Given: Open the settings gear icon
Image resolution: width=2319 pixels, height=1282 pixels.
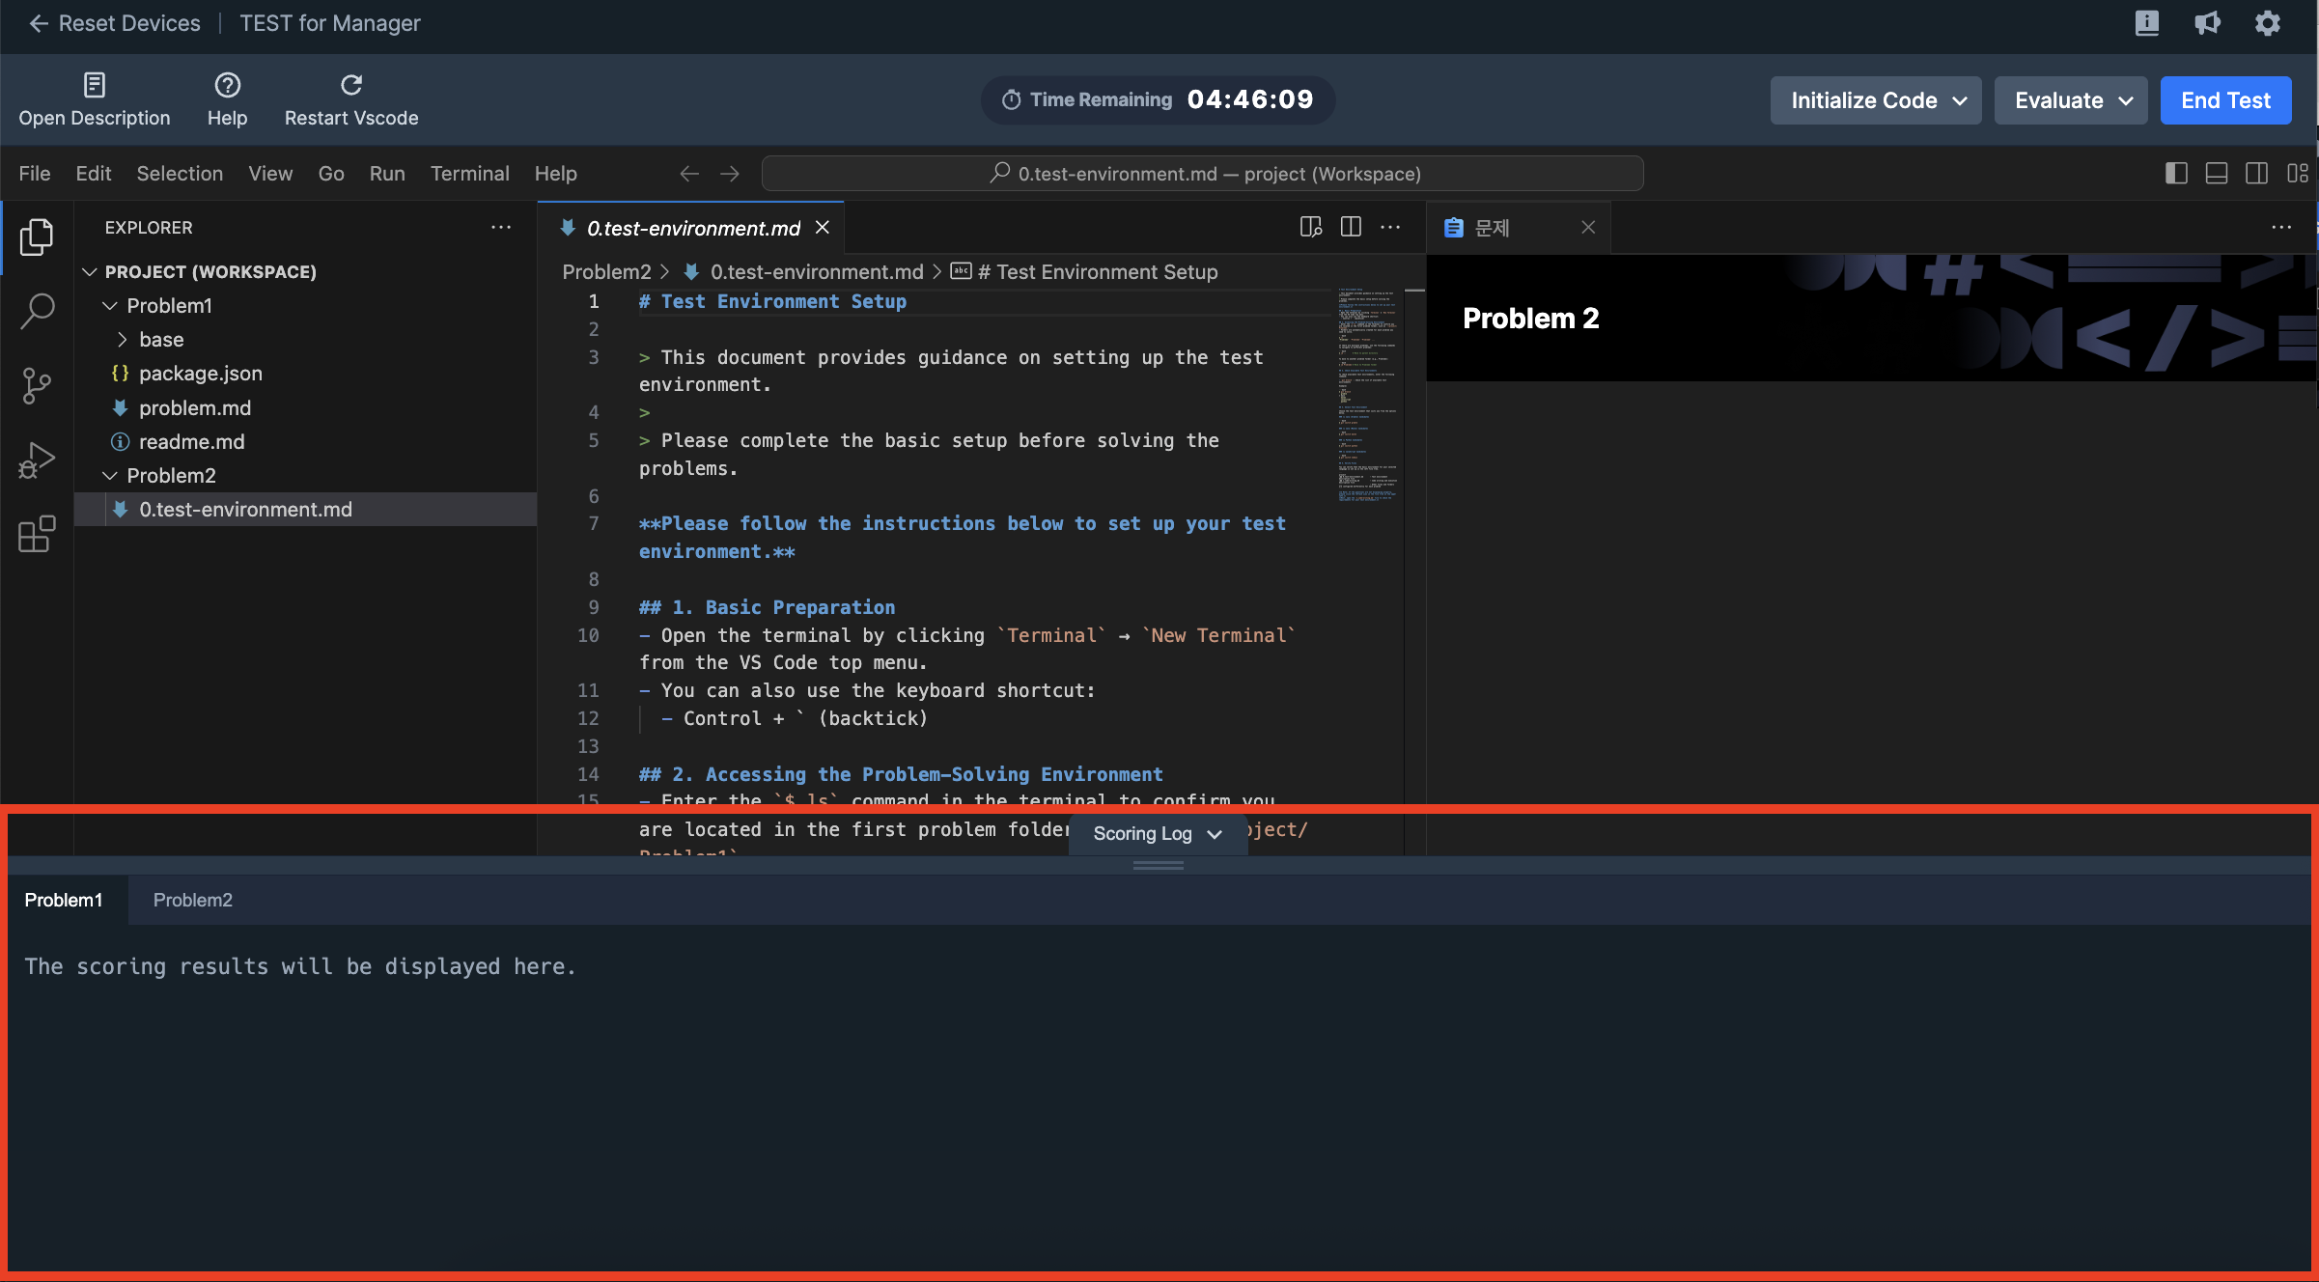Looking at the screenshot, I should coord(2267,22).
